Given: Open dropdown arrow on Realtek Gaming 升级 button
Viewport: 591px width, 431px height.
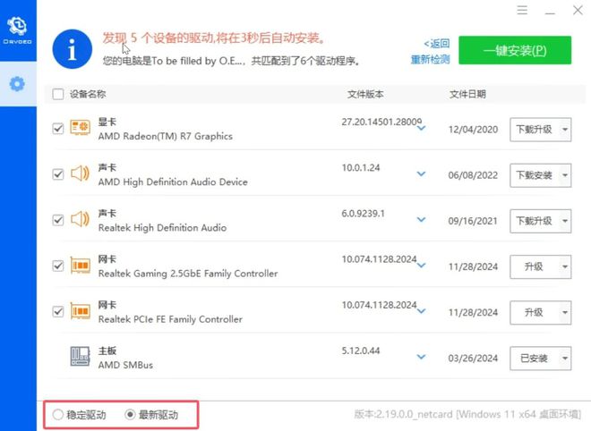Looking at the screenshot, I should pyautogui.click(x=565, y=266).
